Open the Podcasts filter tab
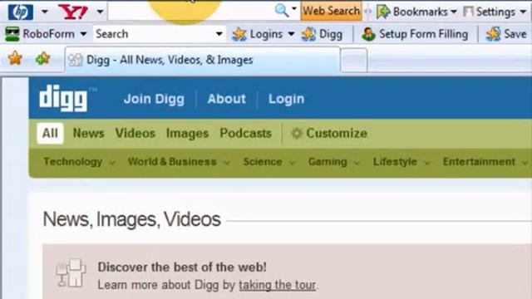Viewport: 532px width, 299px height. click(x=246, y=133)
